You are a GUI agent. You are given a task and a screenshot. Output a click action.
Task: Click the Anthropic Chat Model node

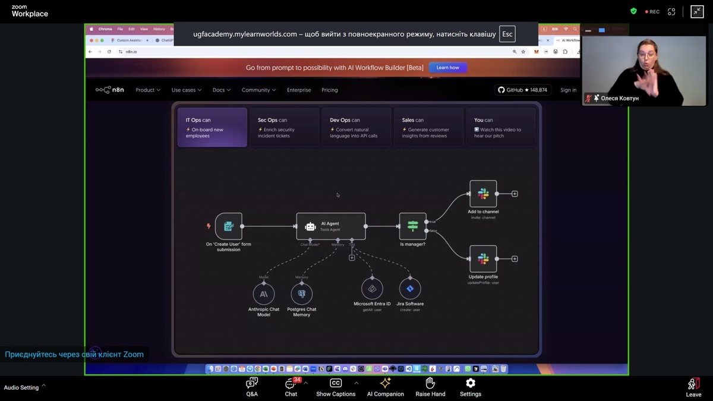click(x=263, y=294)
